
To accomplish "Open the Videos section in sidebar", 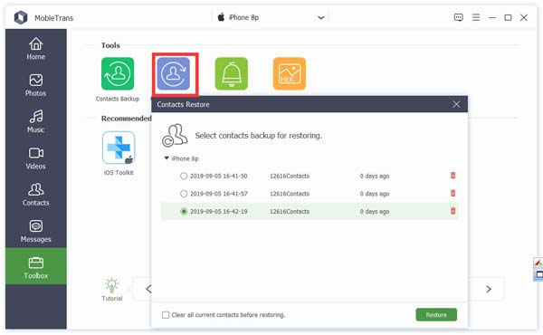I will [35, 158].
